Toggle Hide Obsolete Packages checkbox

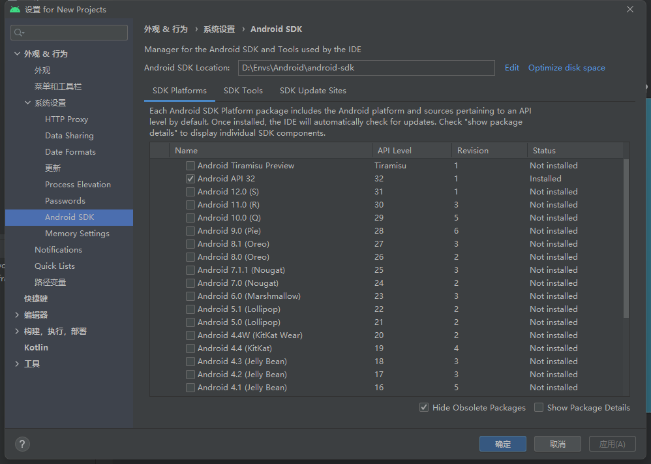pos(425,408)
